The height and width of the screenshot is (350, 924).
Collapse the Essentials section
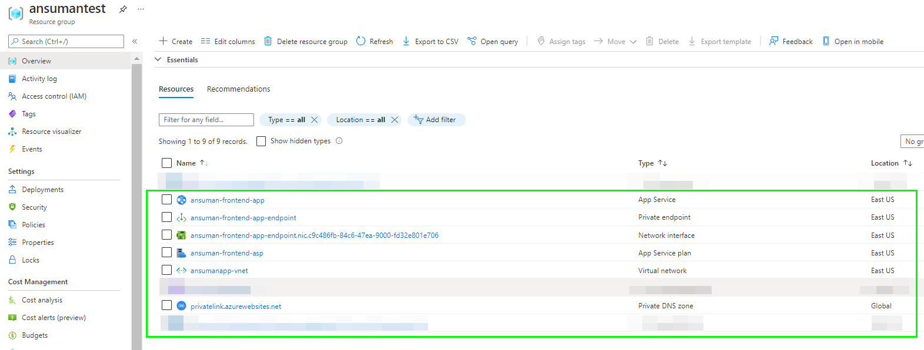(158, 59)
